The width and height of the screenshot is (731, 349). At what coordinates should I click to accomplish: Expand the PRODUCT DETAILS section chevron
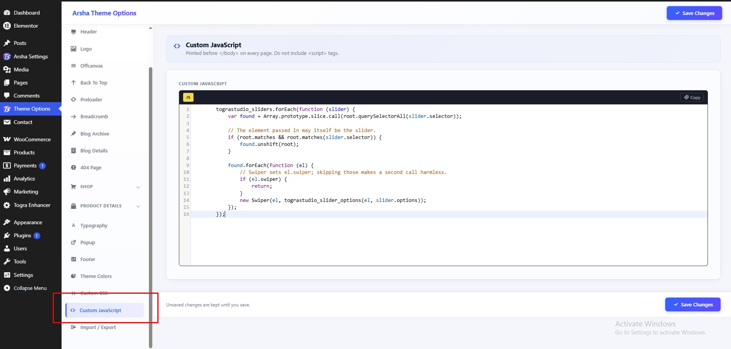coord(138,206)
